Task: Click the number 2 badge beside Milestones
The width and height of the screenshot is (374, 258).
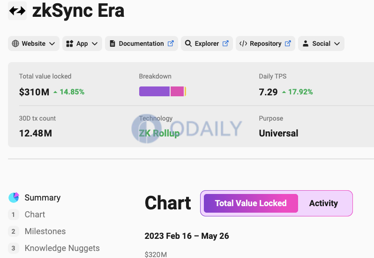Action: pyautogui.click(x=13, y=231)
